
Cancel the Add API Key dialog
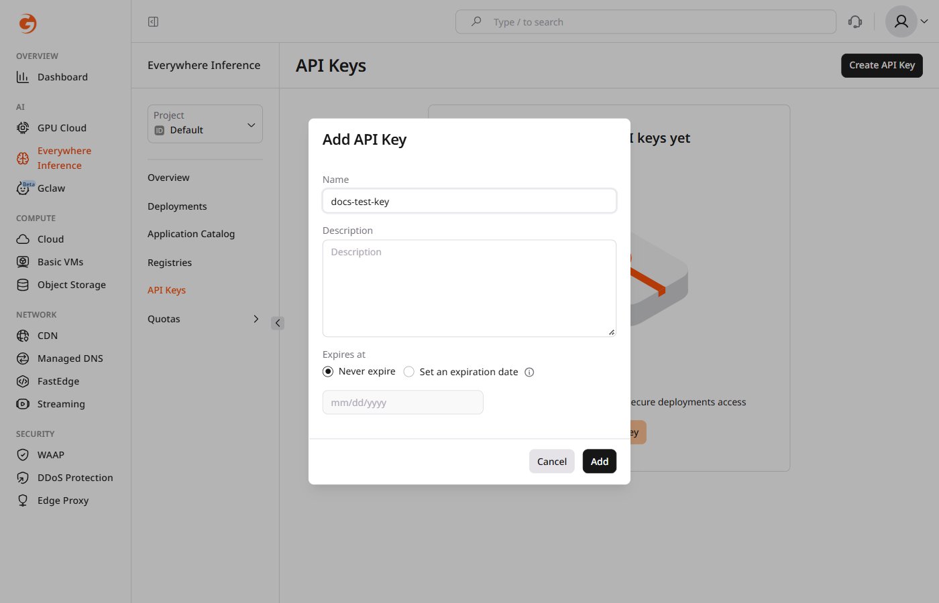[552, 461]
